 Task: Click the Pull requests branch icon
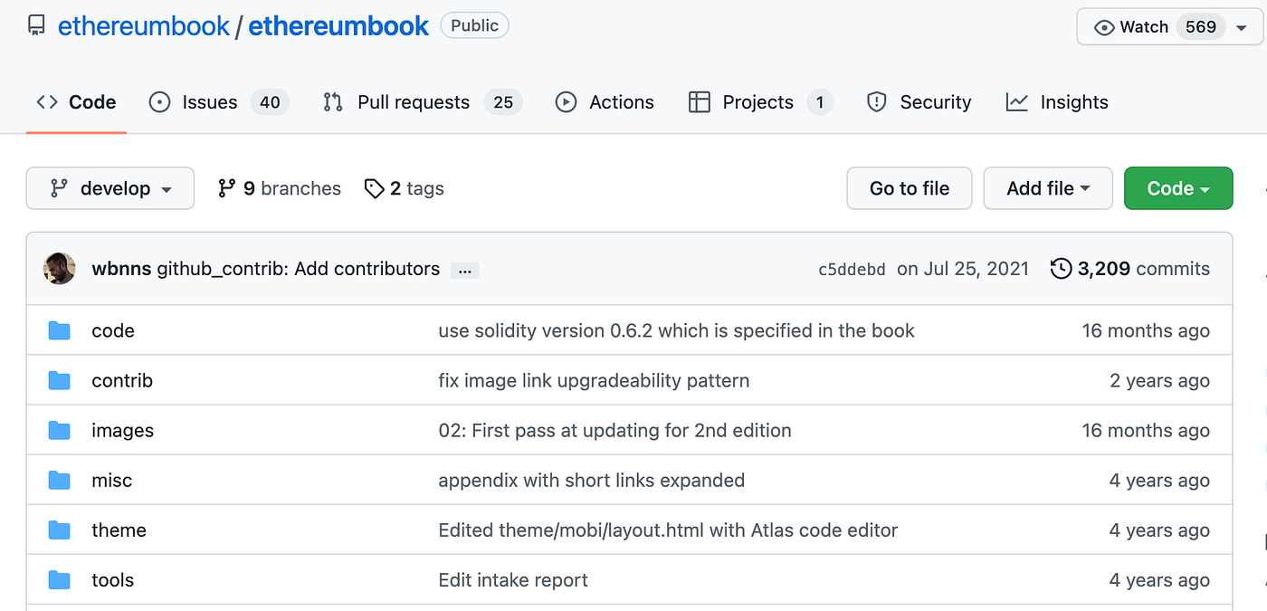(333, 102)
